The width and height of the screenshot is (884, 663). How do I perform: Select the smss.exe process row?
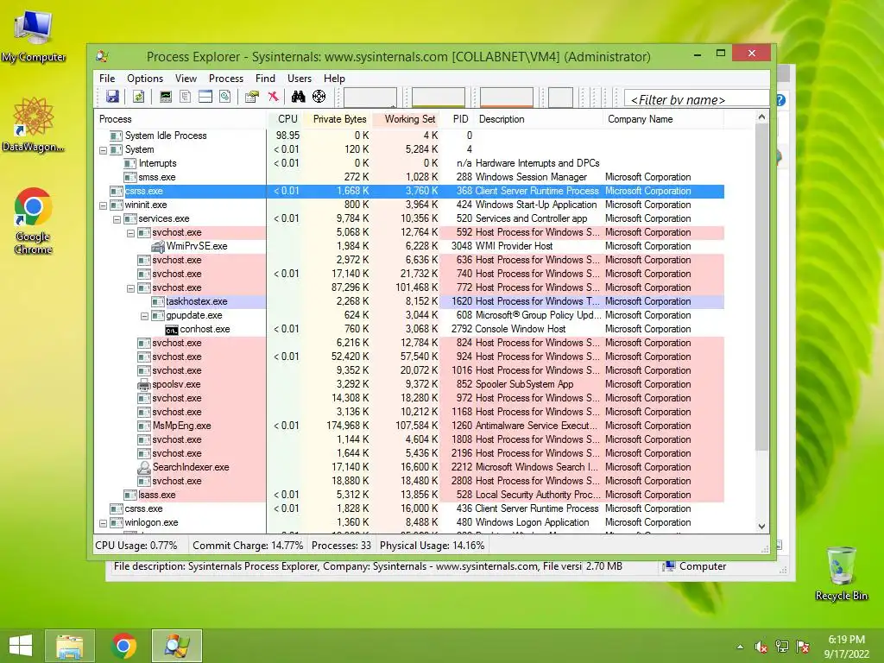[409, 177]
